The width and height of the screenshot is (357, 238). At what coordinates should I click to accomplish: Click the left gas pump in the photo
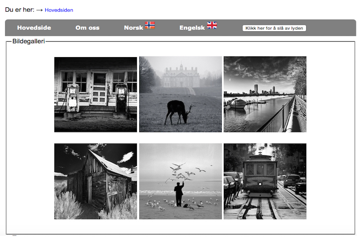73,98
